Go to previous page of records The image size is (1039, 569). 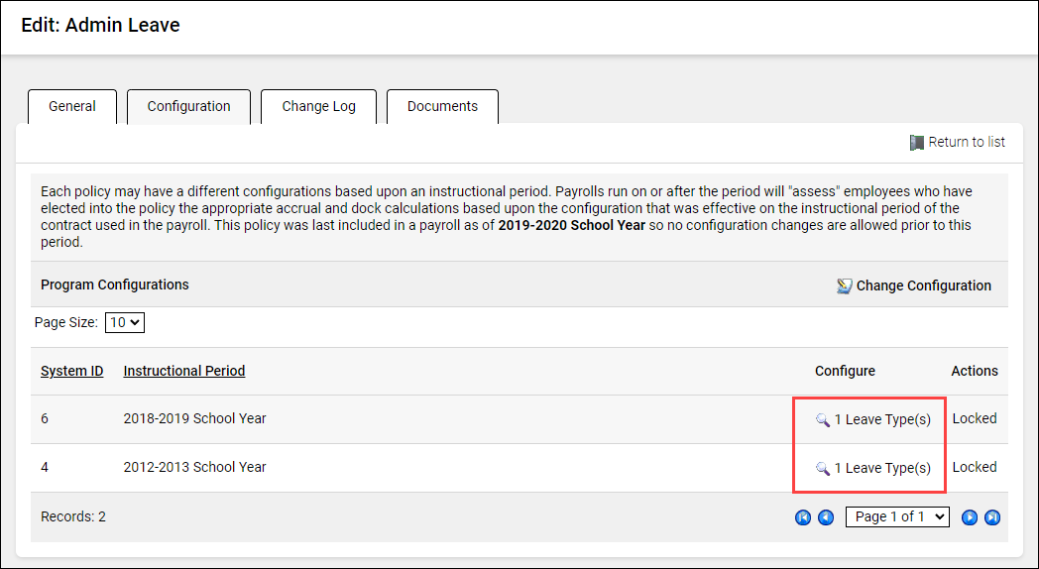pyautogui.click(x=825, y=517)
